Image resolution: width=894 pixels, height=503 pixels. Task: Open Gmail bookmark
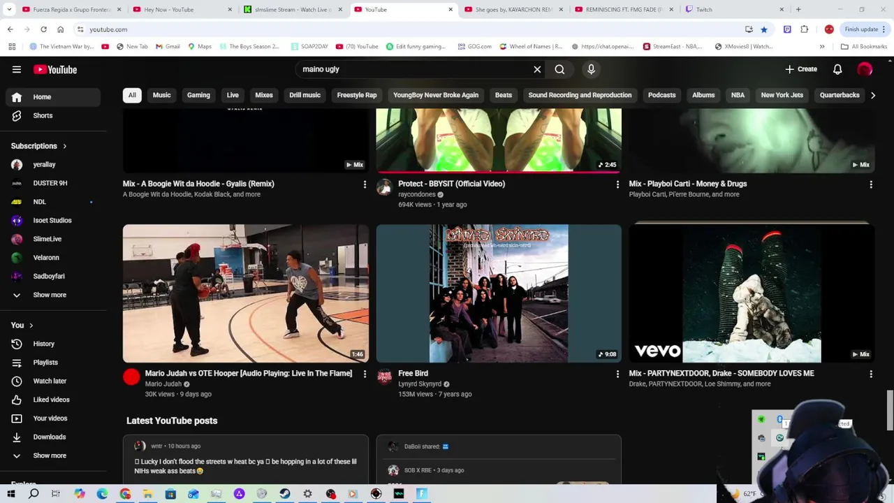point(168,47)
